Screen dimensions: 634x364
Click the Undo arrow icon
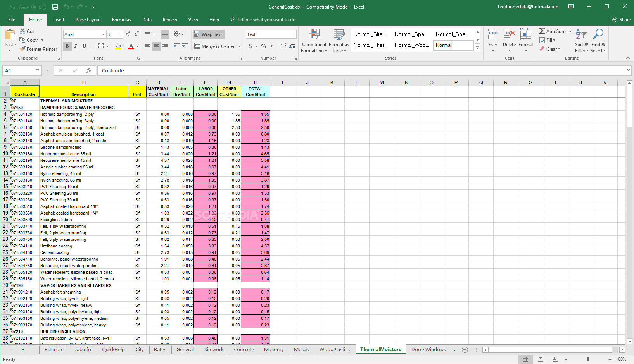pos(66,7)
